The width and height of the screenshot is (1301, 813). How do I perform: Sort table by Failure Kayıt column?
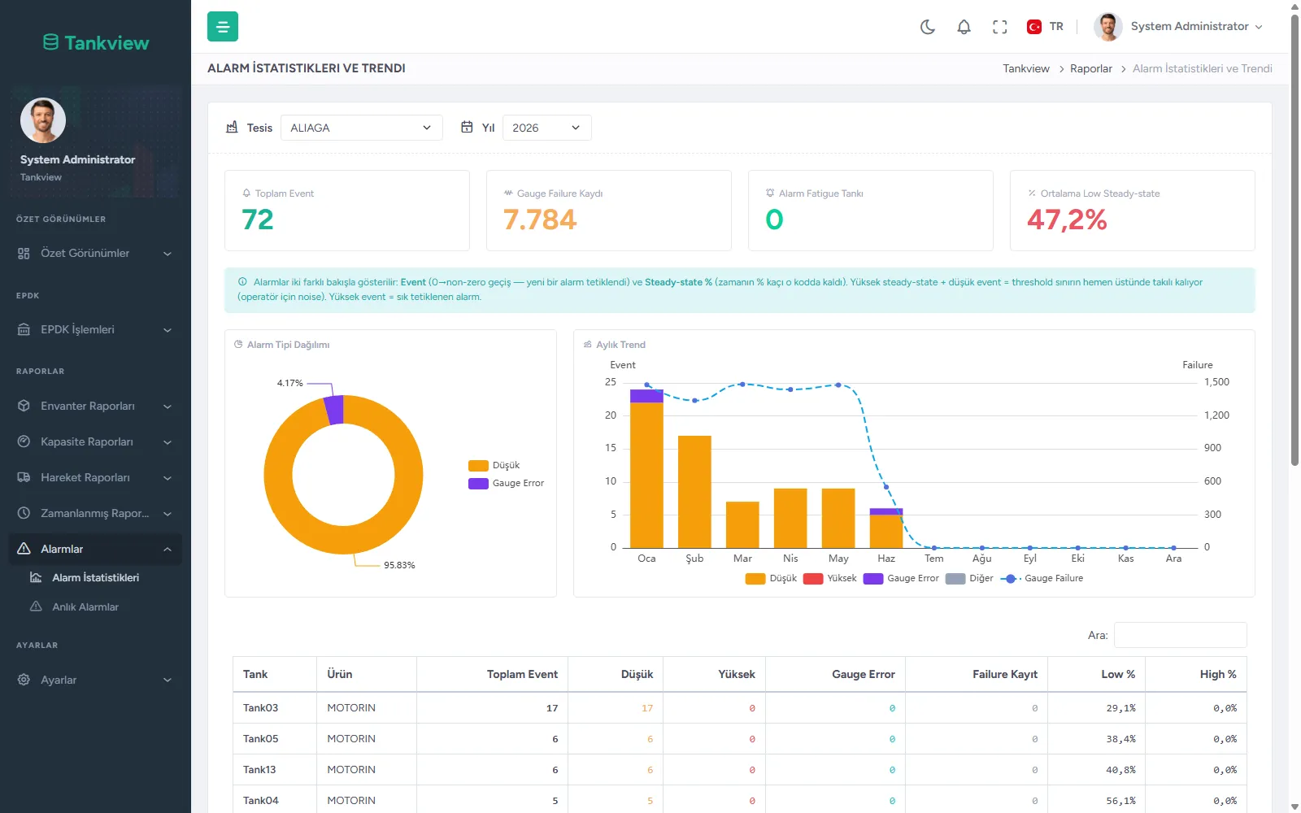pyautogui.click(x=977, y=674)
